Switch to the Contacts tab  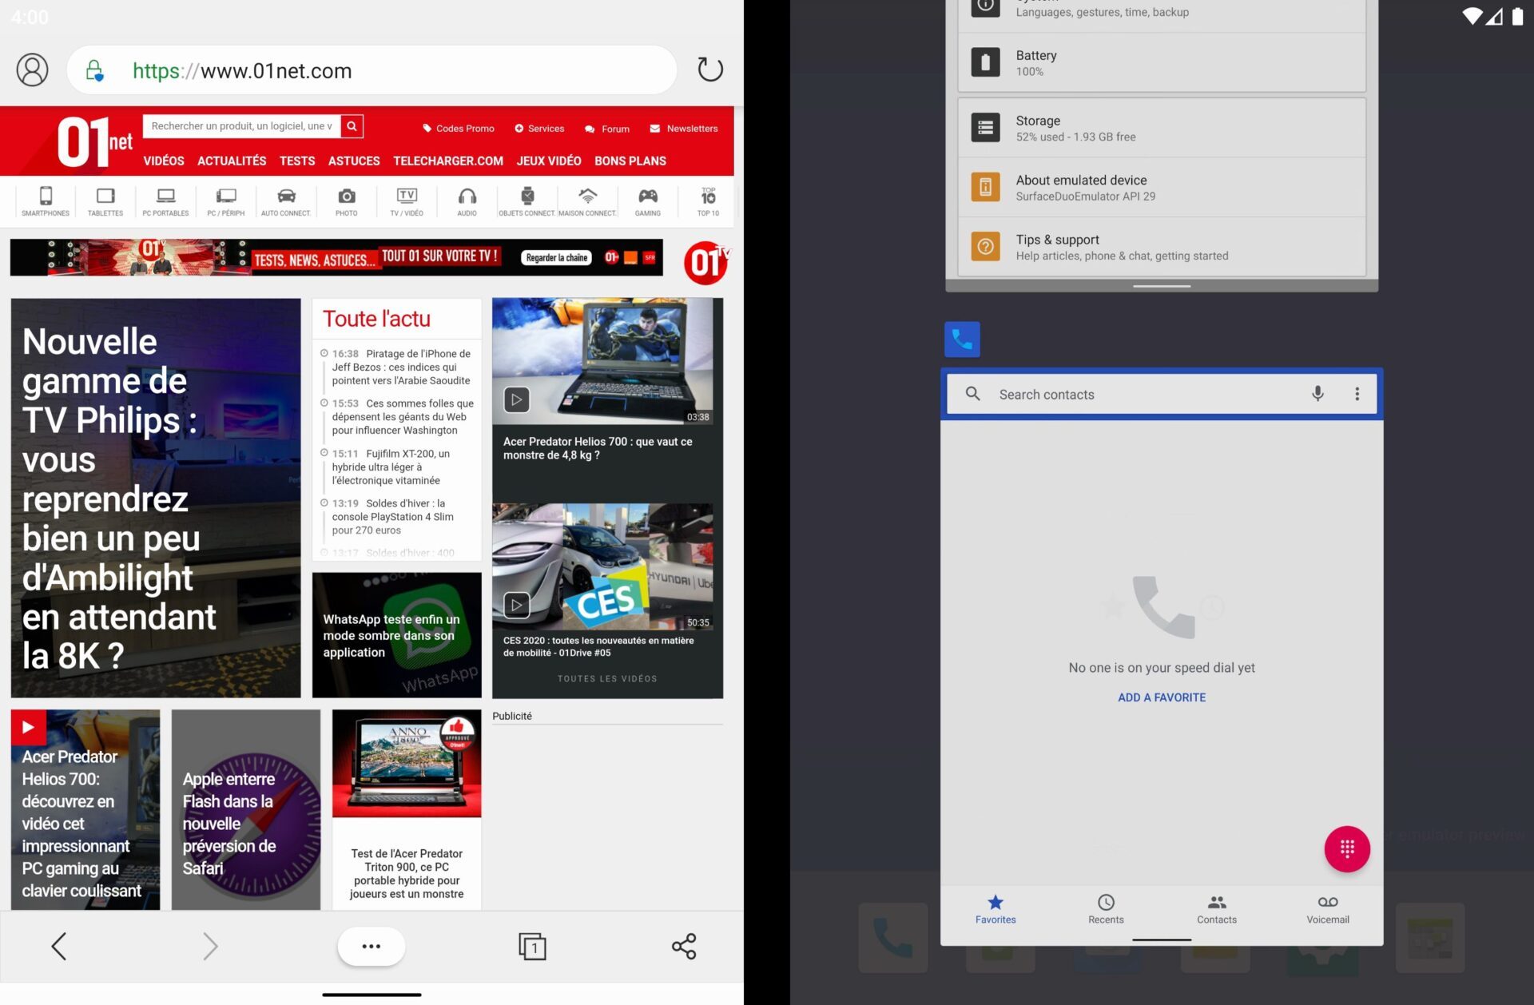pyautogui.click(x=1217, y=909)
